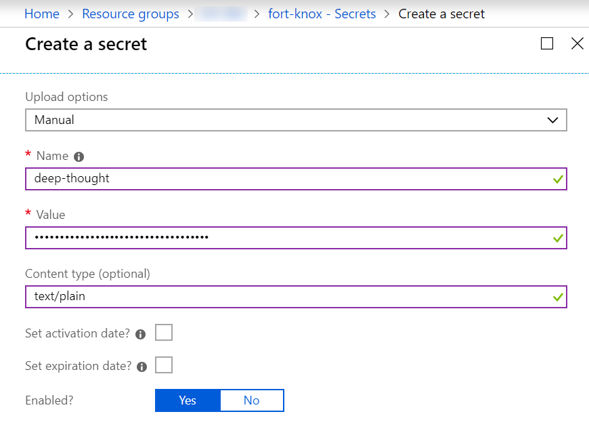The height and width of the screenshot is (435, 589).
Task: Set Enabled toggle to No
Action: tap(251, 400)
